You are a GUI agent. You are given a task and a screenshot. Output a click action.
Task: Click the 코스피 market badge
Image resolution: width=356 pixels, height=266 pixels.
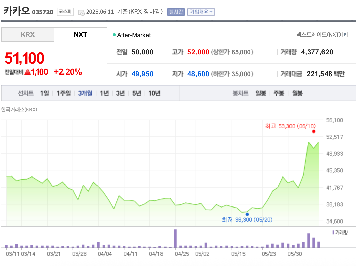[x=65, y=12]
